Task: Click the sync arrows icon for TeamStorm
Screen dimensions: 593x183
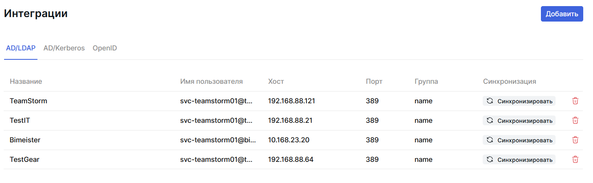Action: 490,101
